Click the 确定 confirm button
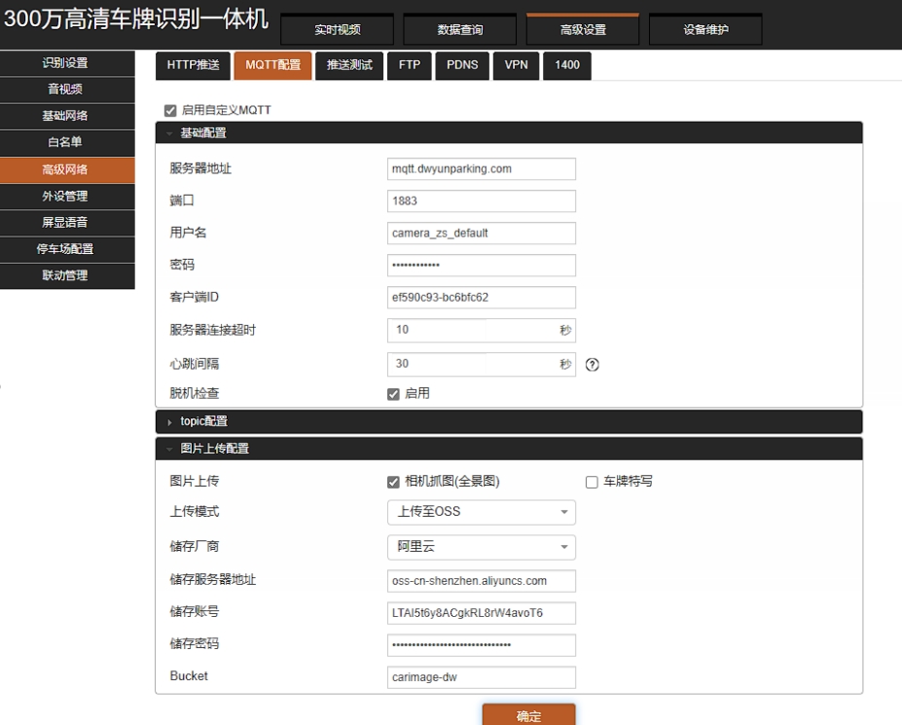 tap(527, 714)
